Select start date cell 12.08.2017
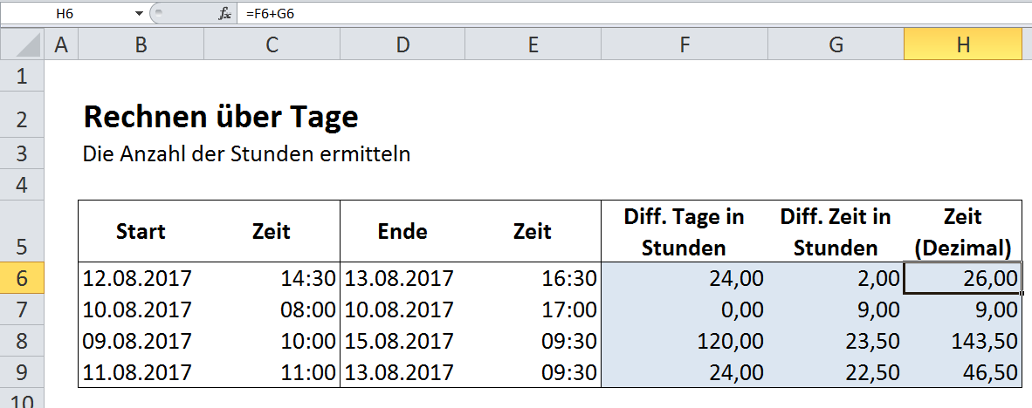Image resolution: width=1032 pixels, height=408 pixels. [x=141, y=278]
